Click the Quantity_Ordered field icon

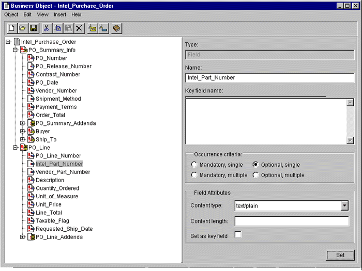31,188
